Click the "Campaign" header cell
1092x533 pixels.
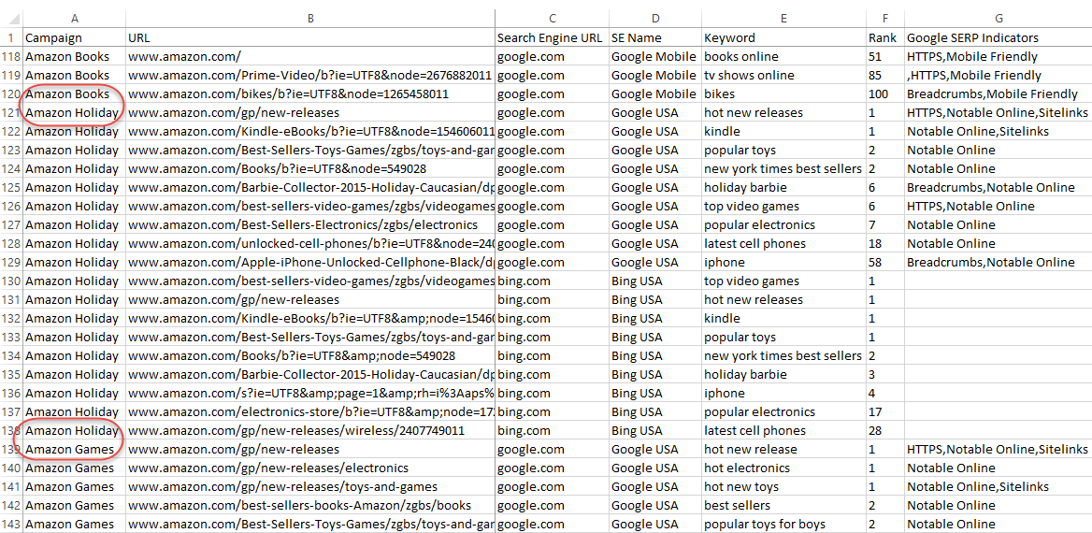pos(74,38)
